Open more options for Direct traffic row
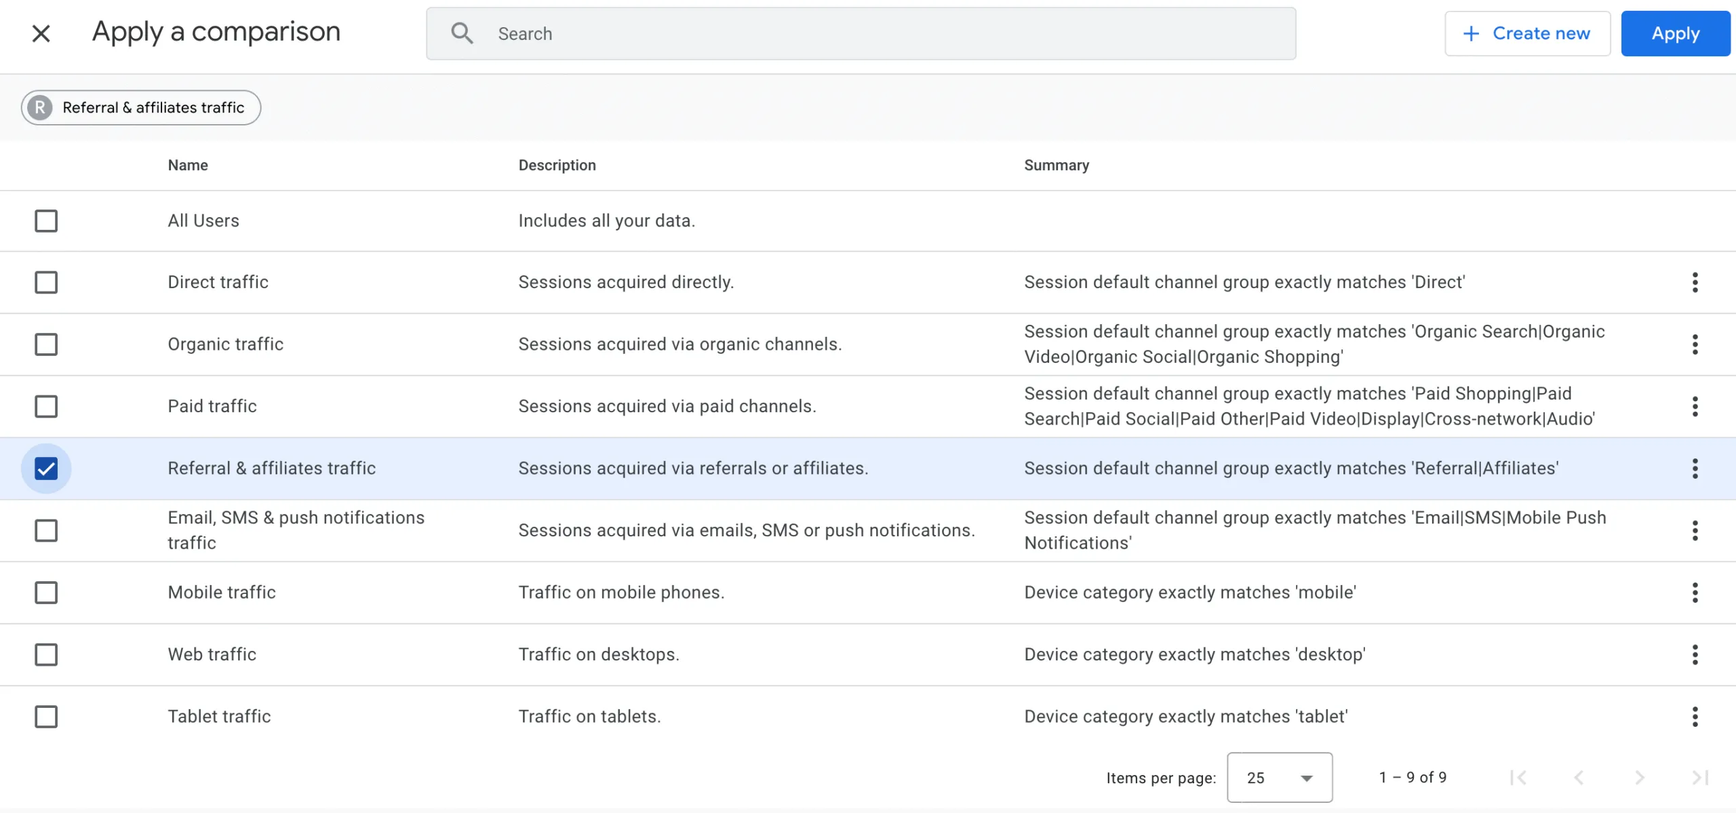Screen dimensions: 1736x813 click(x=1695, y=282)
